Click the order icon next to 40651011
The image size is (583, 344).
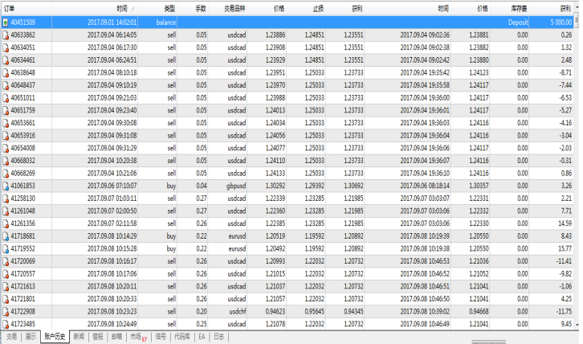[6, 98]
